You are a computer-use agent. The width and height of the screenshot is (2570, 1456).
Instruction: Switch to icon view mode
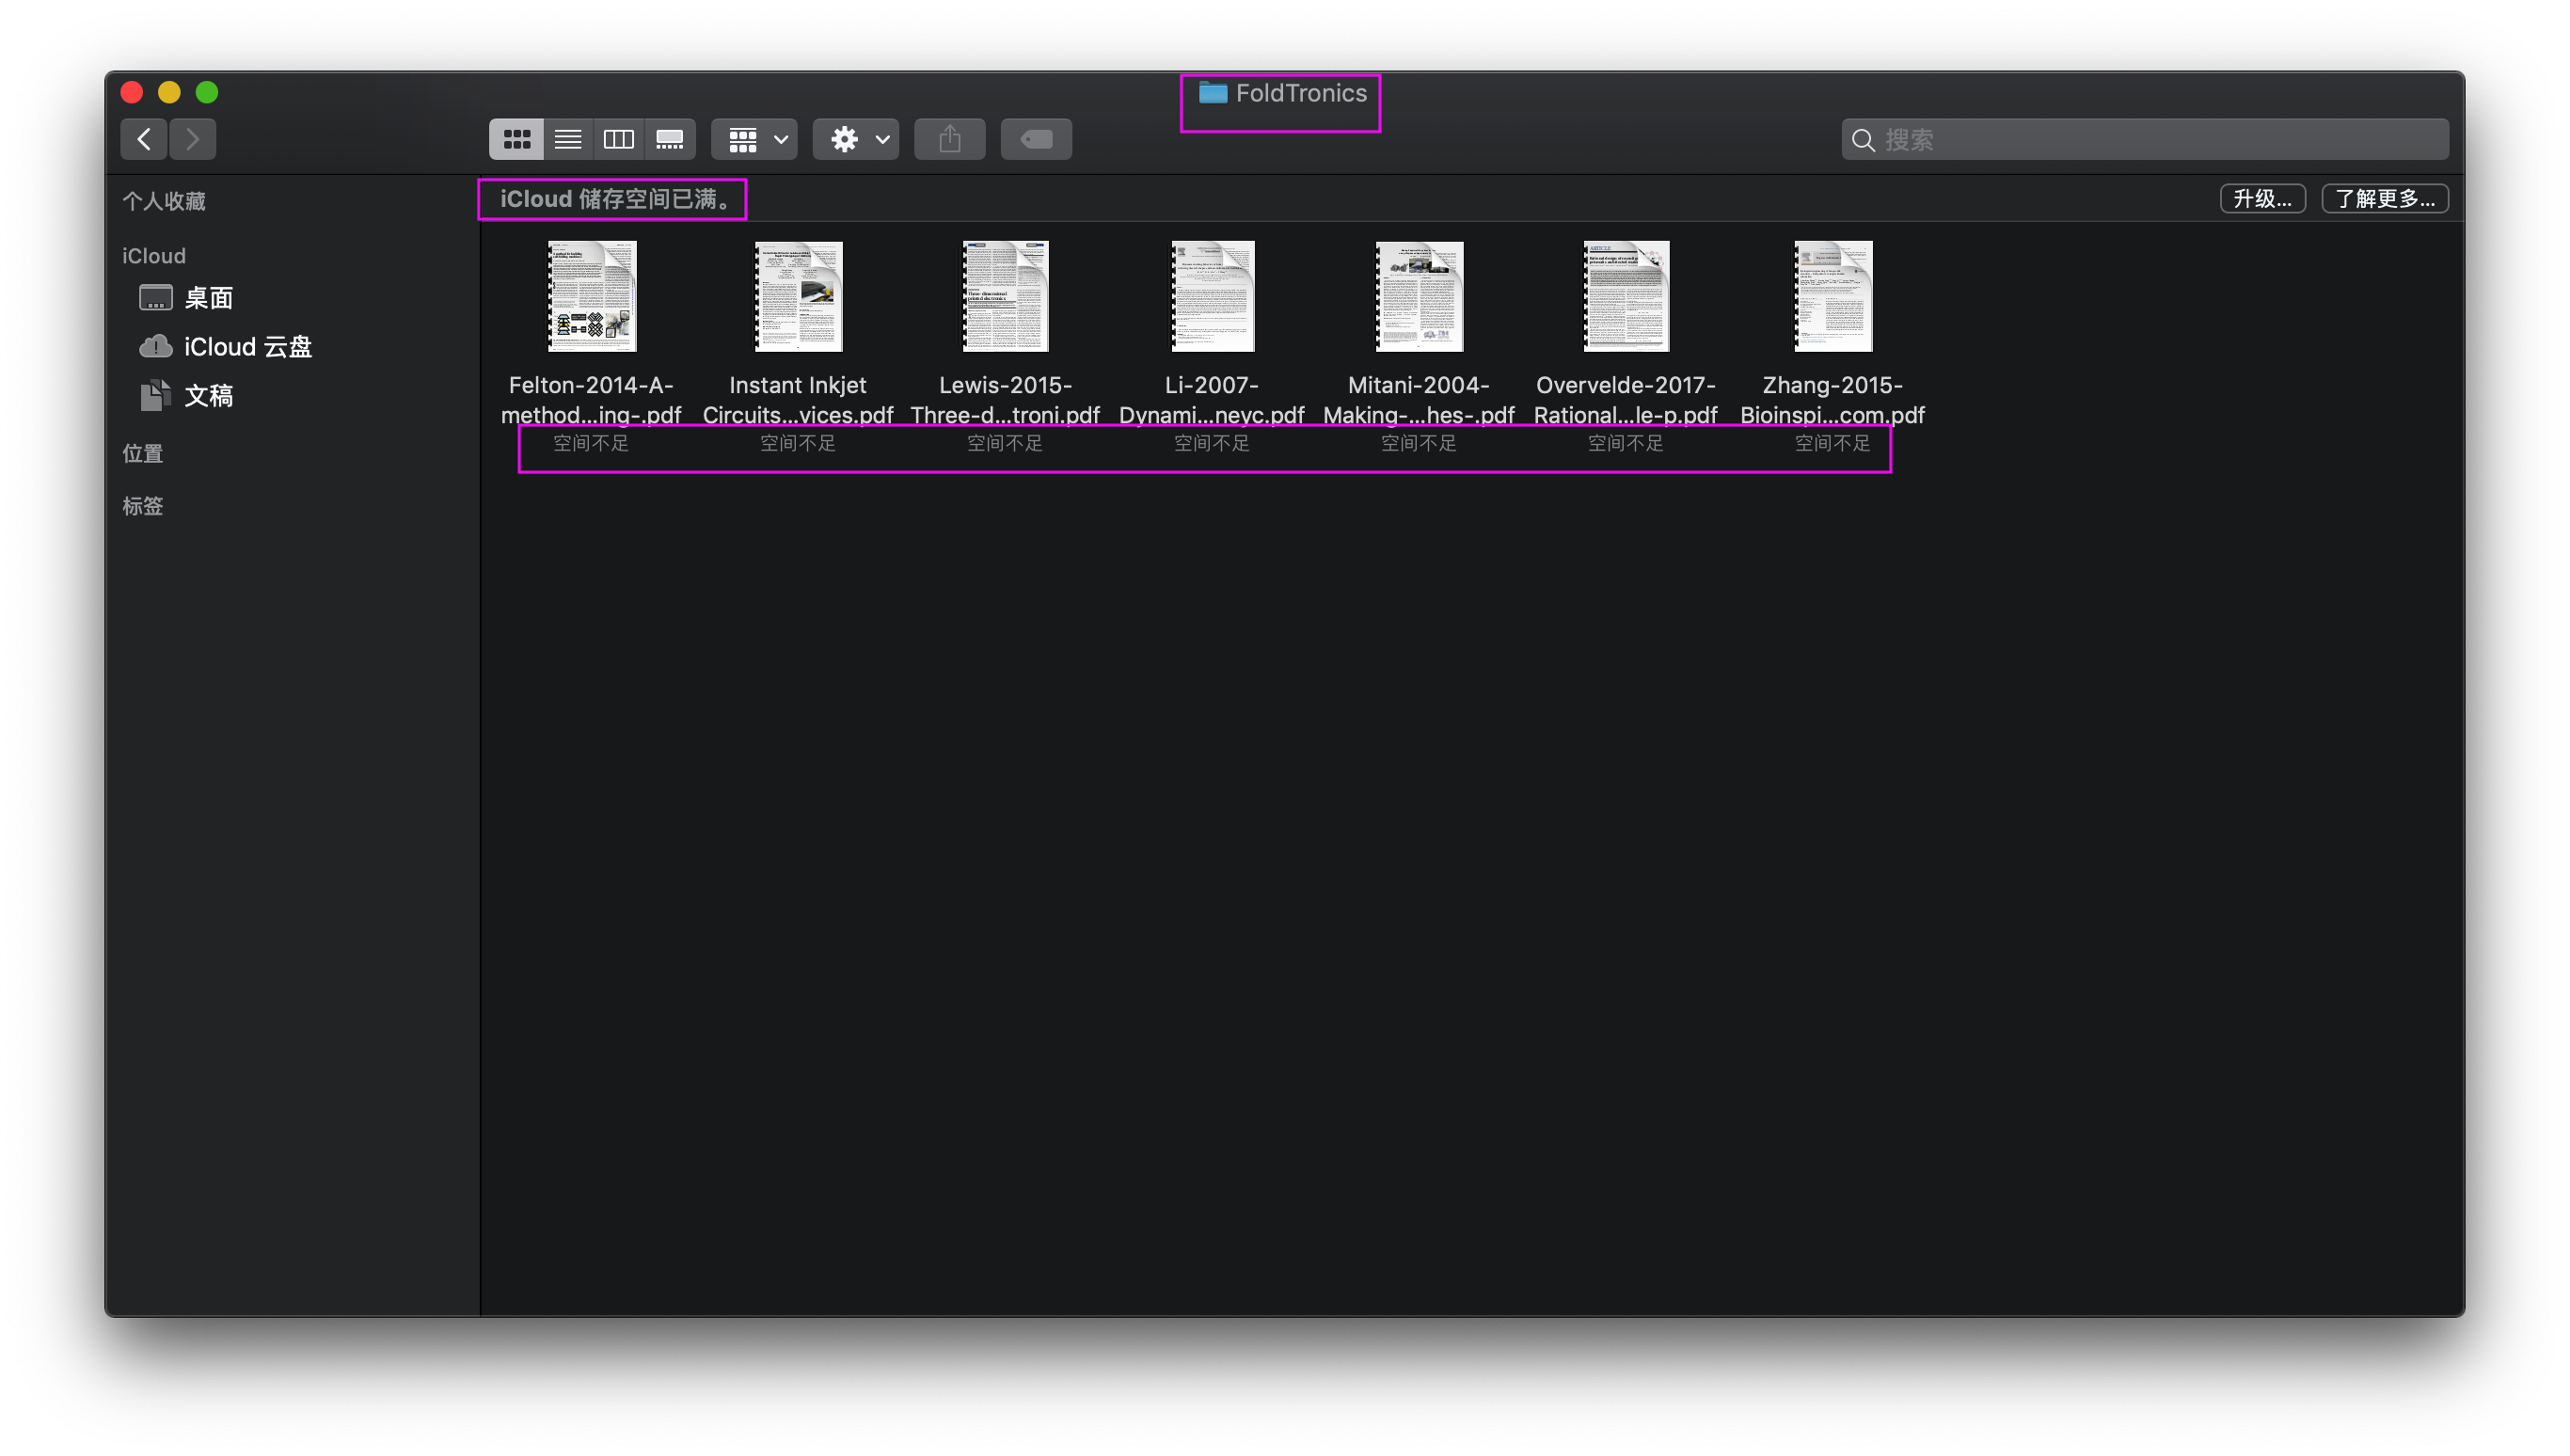[x=516, y=139]
